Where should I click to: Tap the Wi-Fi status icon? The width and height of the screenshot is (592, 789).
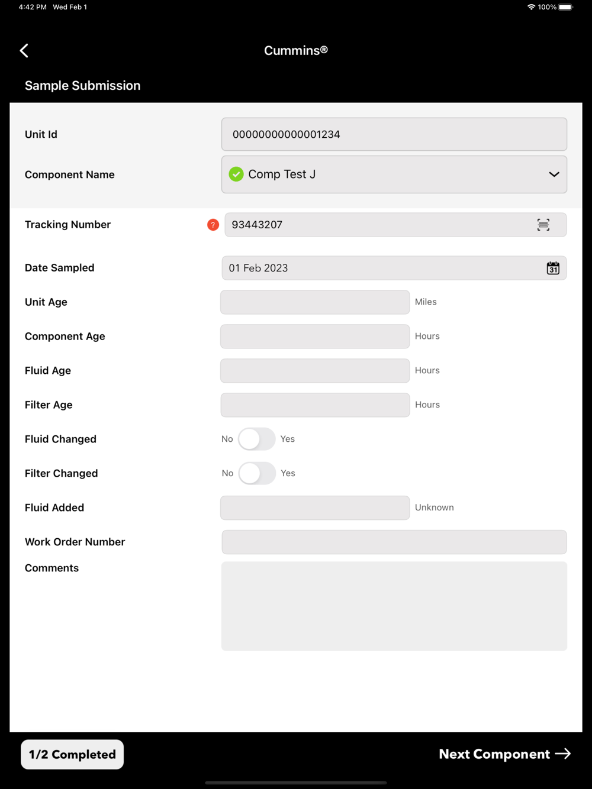click(x=531, y=7)
